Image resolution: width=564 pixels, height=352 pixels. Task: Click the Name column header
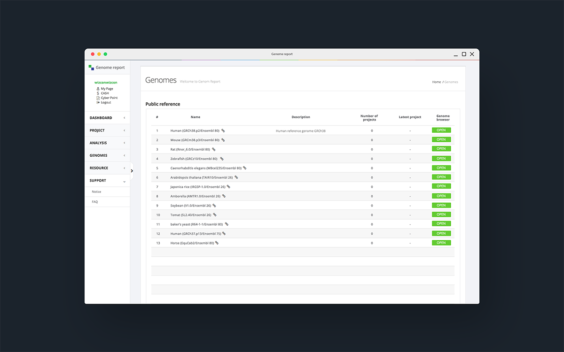tap(196, 117)
